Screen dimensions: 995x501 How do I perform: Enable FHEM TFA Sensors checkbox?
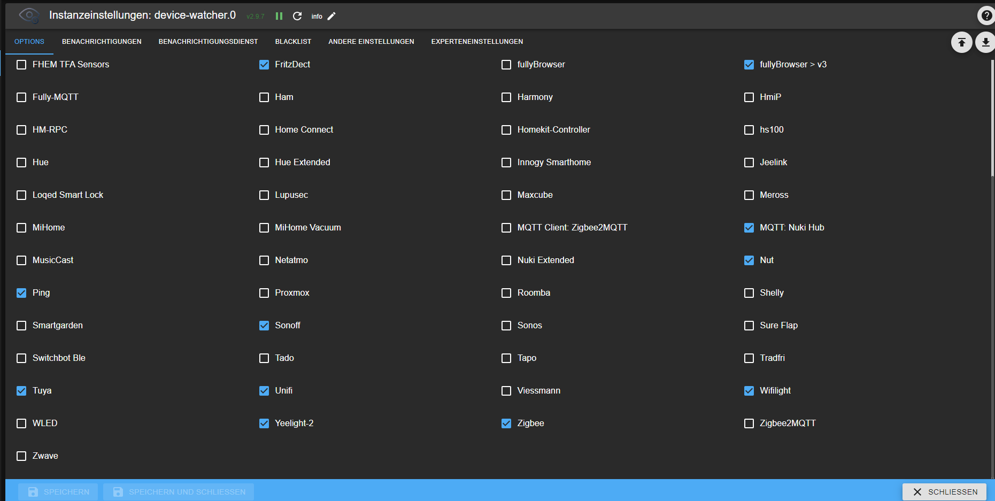(21, 65)
